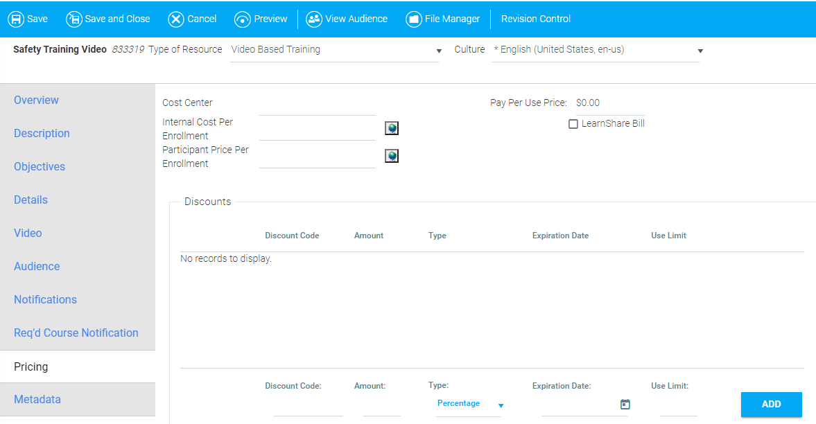Screen dimensions: 816x424
Task: Click the Save disk icon
Action: pyautogui.click(x=15, y=19)
